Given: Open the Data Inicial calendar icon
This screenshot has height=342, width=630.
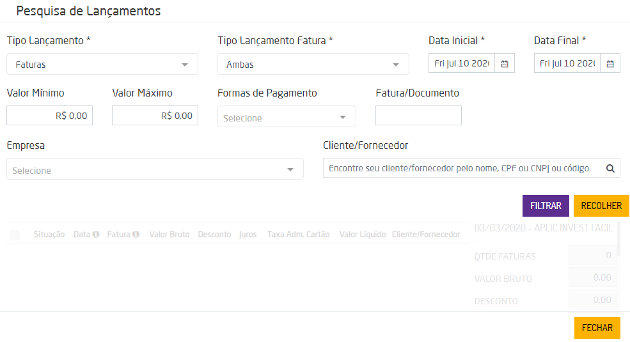Looking at the screenshot, I should [x=505, y=63].
